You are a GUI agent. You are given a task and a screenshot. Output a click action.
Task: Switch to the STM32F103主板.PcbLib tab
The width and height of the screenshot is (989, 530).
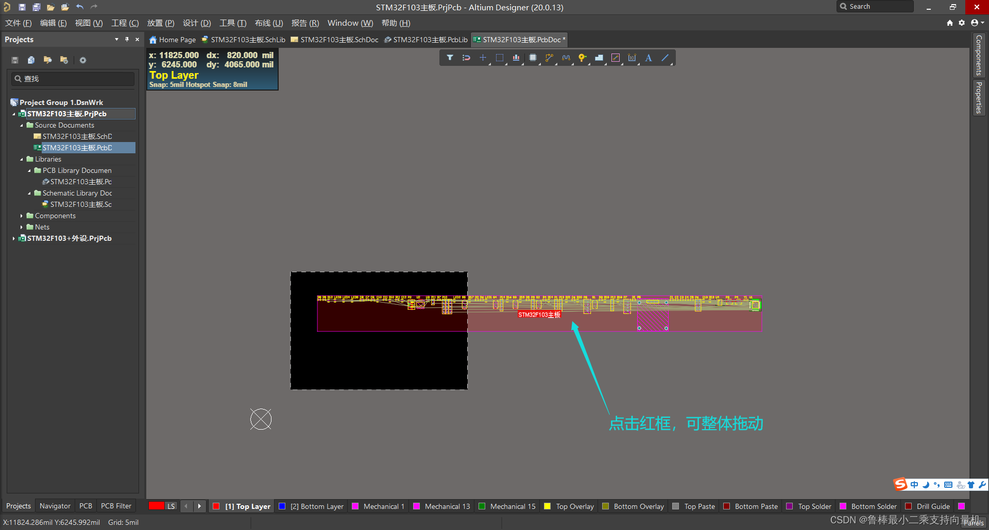426,40
